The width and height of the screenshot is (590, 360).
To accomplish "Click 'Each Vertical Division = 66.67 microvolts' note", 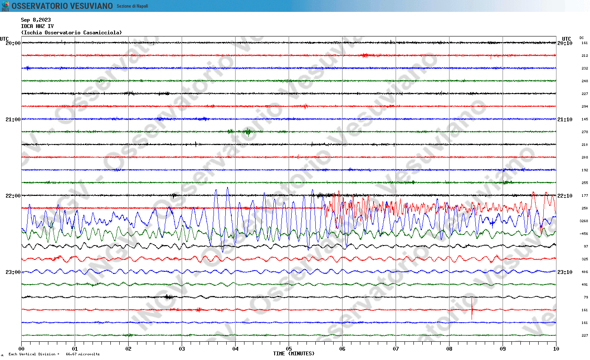I will point(54,354).
